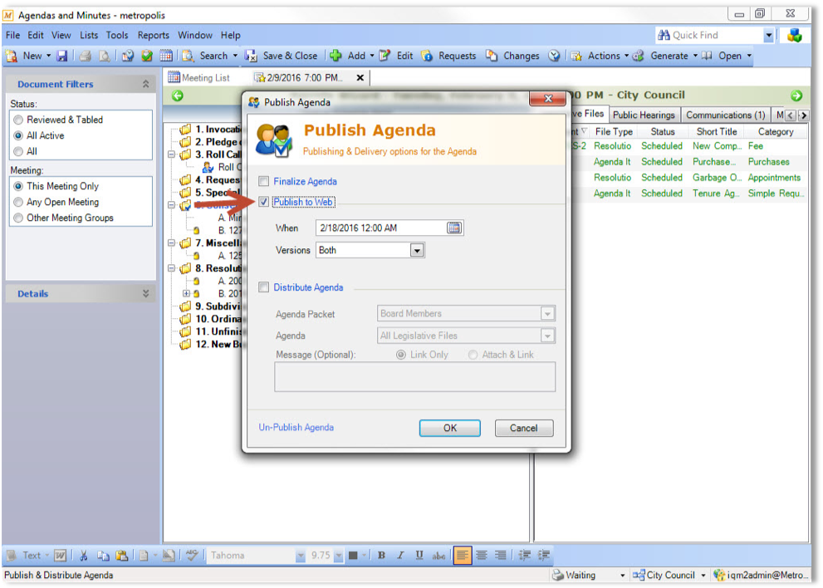Click the Save floppy disk icon

pos(62,56)
